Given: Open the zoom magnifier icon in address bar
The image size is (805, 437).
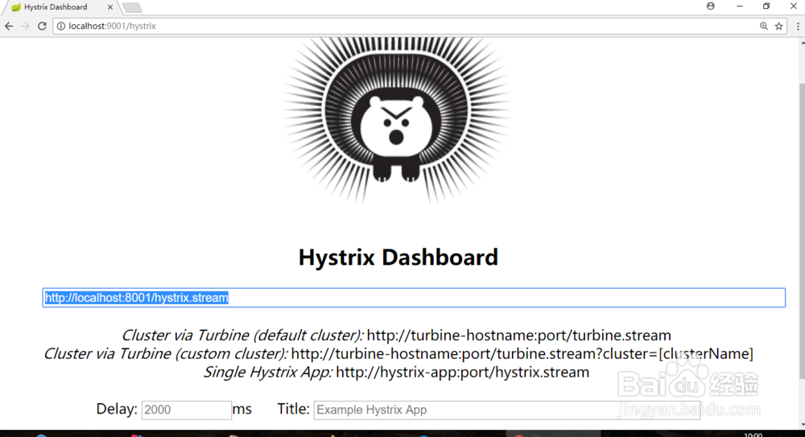Looking at the screenshot, I should pyautogui.click(x=763, y=27).
